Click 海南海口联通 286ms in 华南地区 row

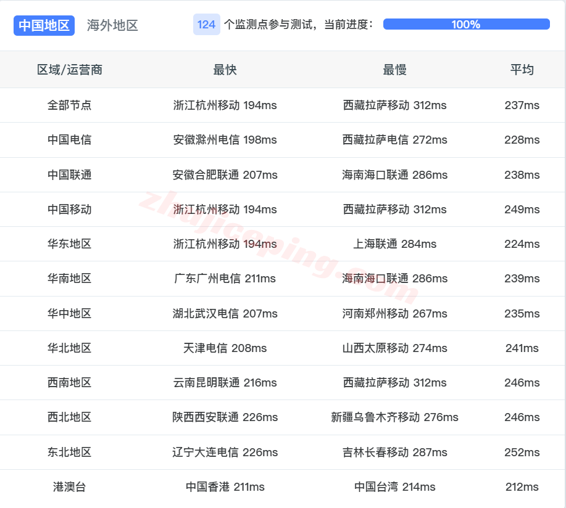(394, 279)
